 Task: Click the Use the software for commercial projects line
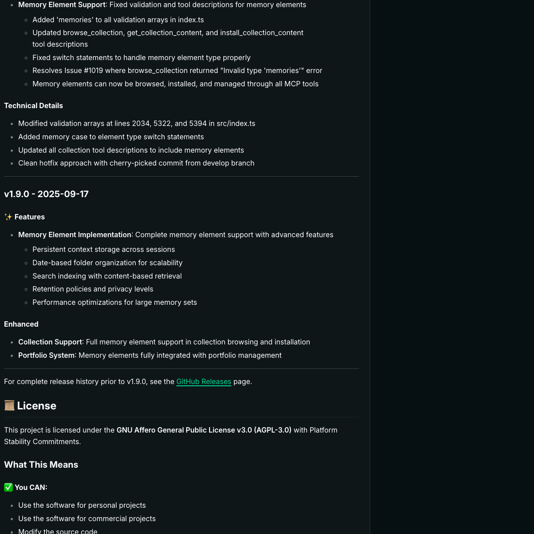tap(87, 519)
